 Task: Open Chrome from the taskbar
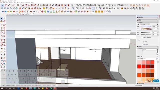[38, 88]
